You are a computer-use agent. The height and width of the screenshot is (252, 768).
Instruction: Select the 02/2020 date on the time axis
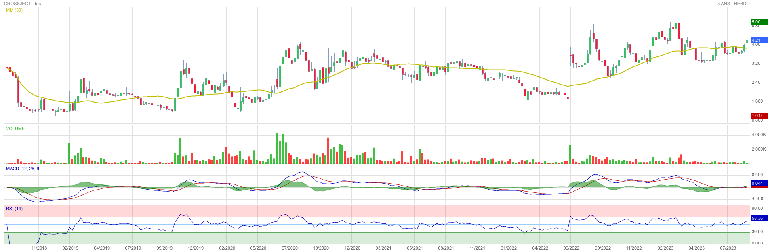pos(227,248)
